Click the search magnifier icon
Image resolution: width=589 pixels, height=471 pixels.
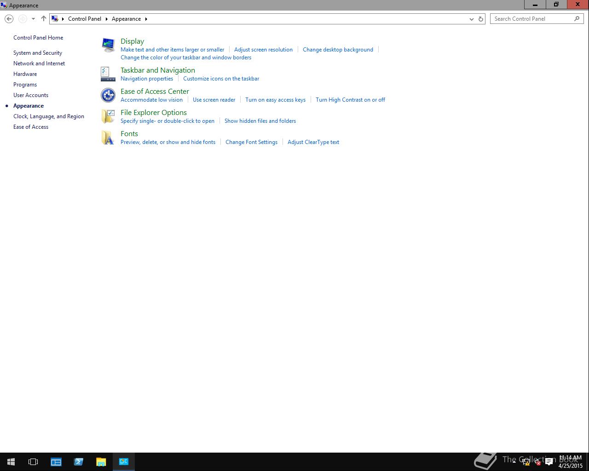point(577,19)
